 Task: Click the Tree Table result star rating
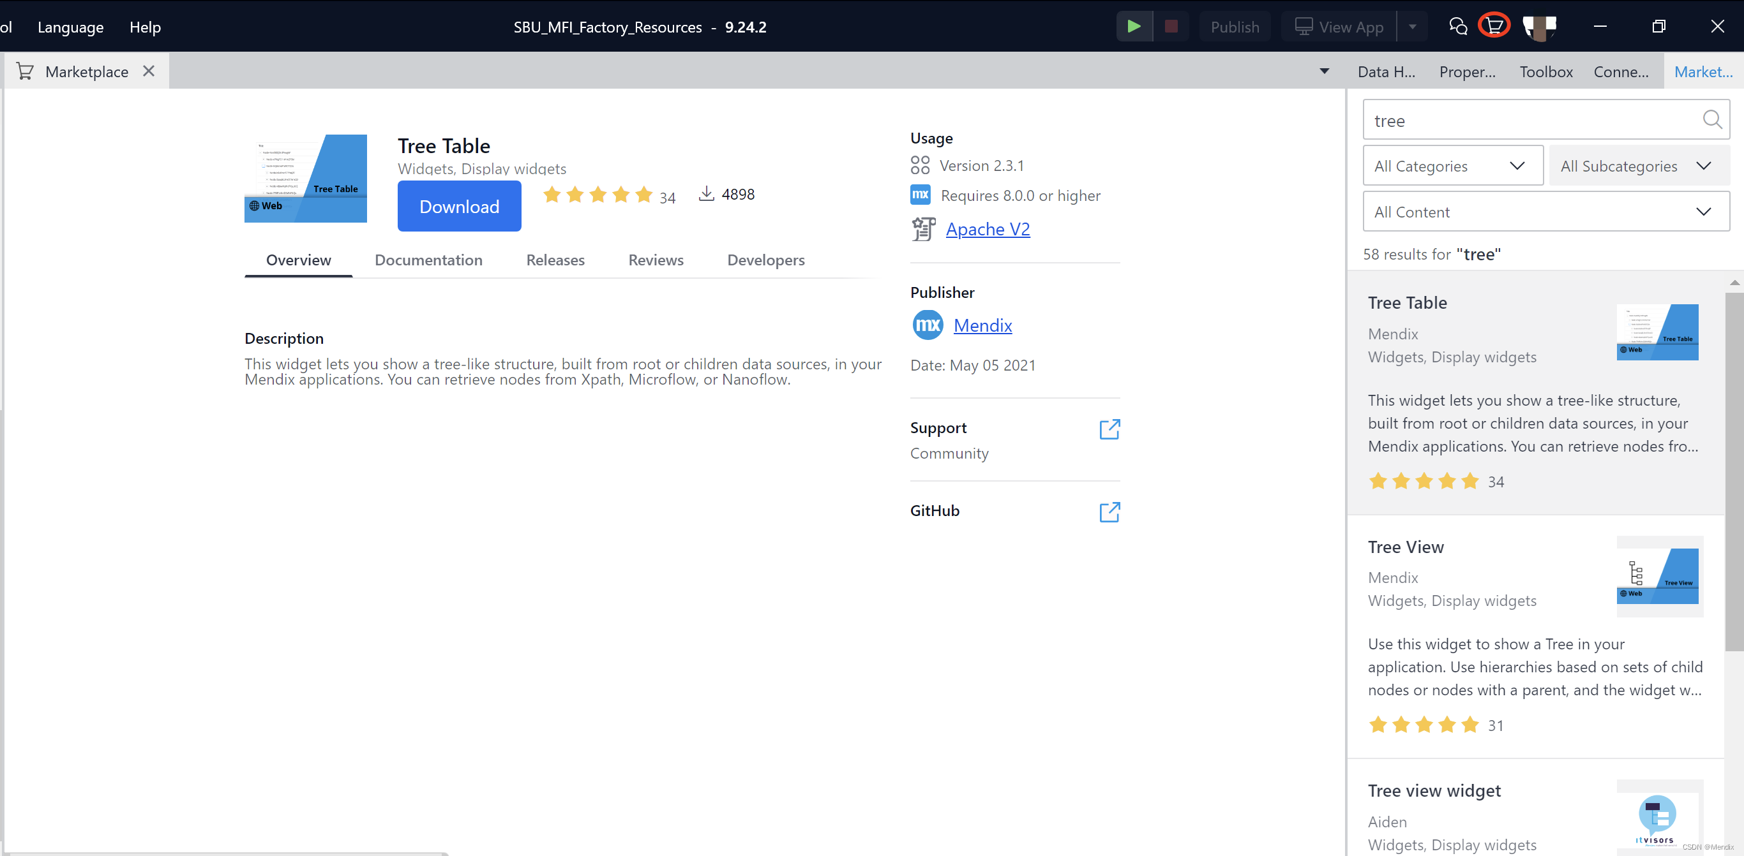tap(1423, 481)
